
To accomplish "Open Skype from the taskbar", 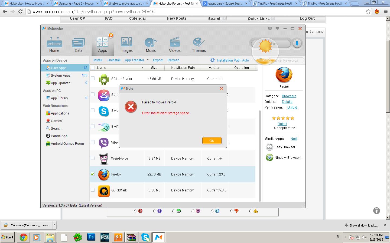I will tap(145, 237).
